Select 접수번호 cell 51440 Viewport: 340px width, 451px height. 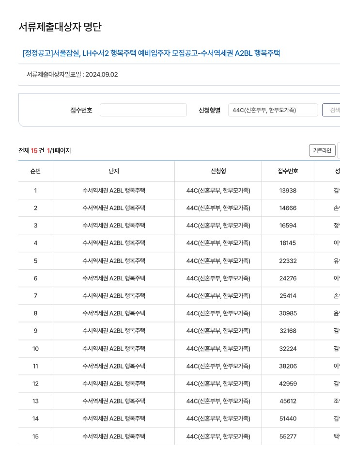[x=288, y=419]
